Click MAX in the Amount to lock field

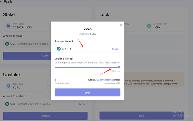pos(115,49)
